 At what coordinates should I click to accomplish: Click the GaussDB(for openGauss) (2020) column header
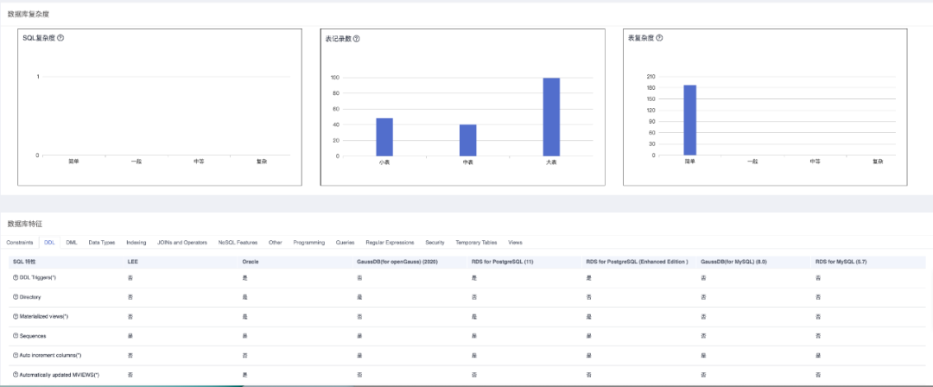point(398,262)
